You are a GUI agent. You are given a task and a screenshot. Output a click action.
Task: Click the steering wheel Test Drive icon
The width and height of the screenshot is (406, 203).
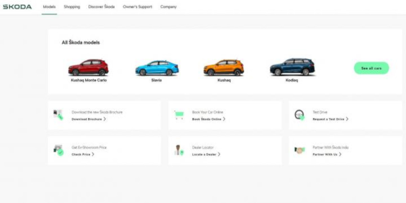tap(299, 115)
